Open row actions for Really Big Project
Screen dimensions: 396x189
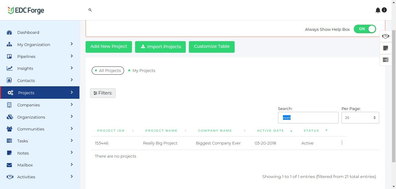tap(342, 143)
